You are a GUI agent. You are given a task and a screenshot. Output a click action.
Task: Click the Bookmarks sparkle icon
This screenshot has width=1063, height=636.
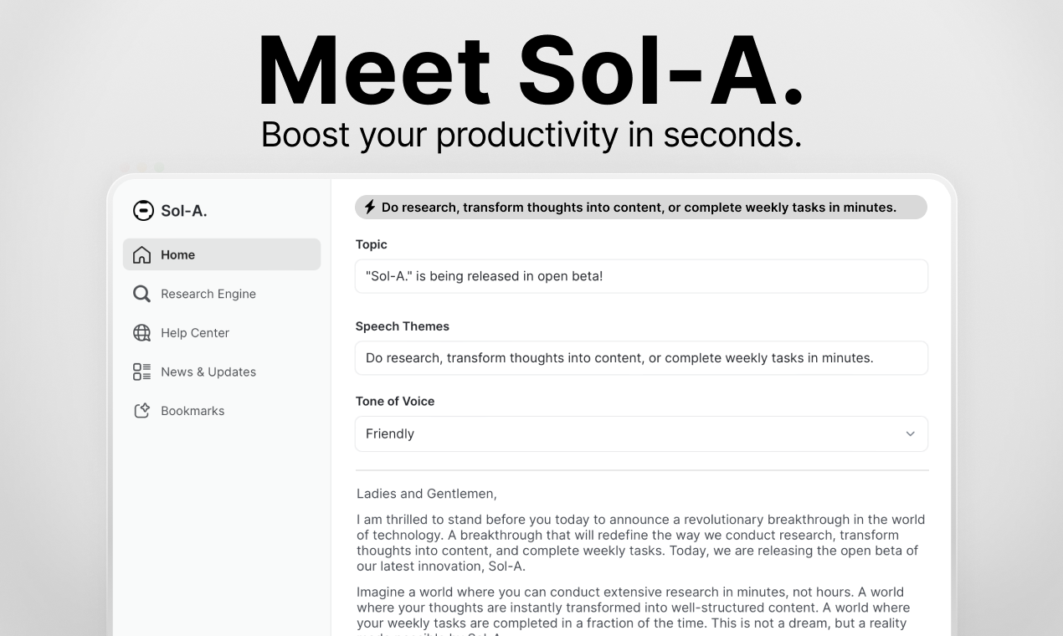[142, 411]
